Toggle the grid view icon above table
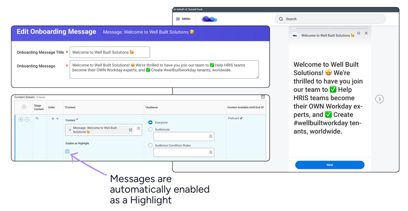The height and width of the screenshot is (211, 408). tap(263, 97)
